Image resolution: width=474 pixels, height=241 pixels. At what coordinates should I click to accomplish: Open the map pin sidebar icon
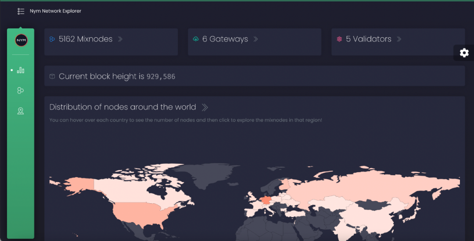(x=21, y=111)
